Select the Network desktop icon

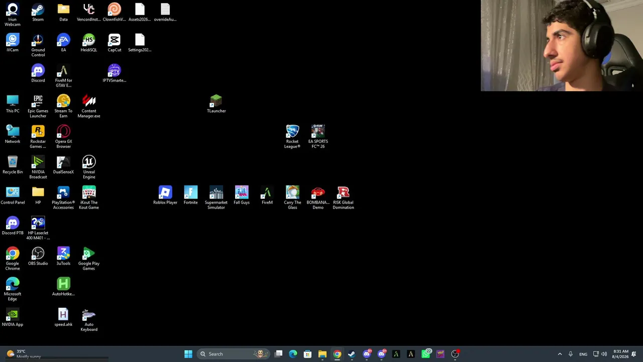coord(13,135)
